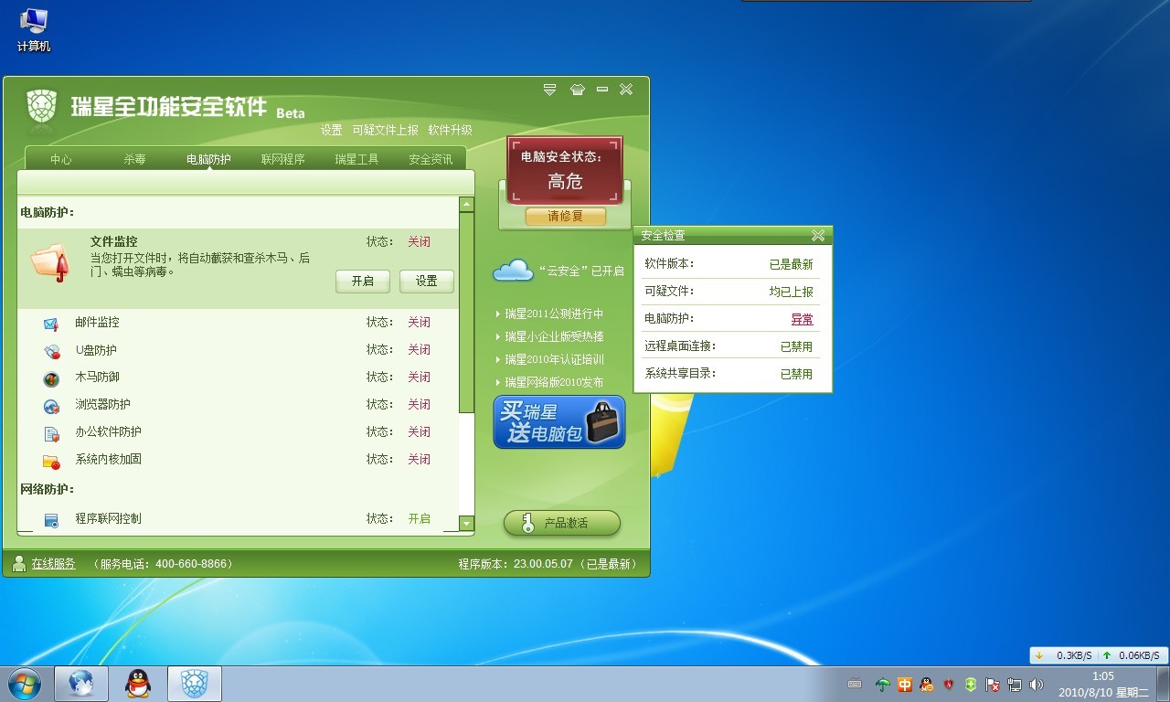
Task: Open the 瑞星工具 tab
Action: [x=356, y=159]
